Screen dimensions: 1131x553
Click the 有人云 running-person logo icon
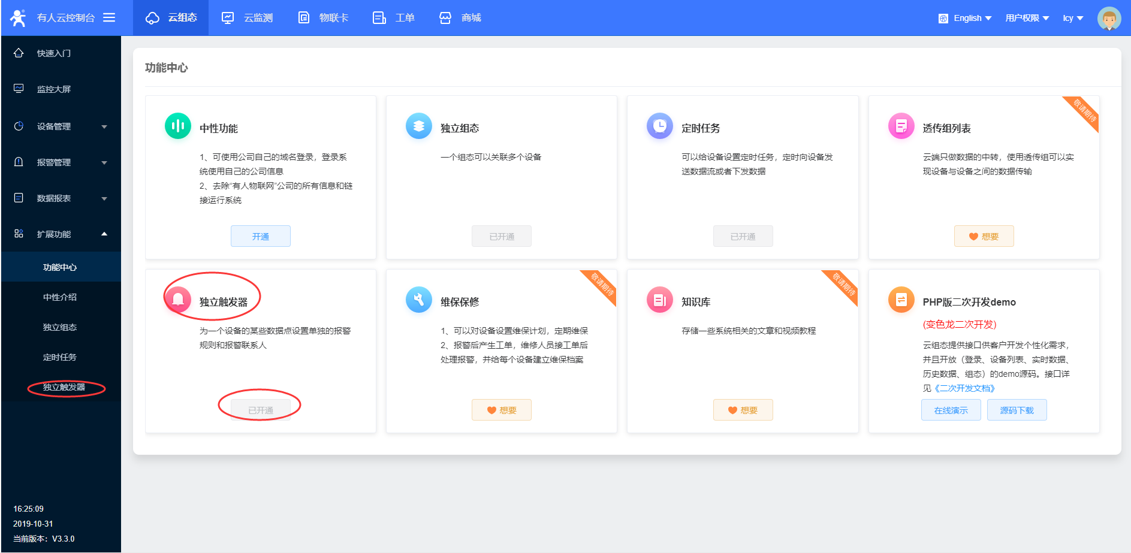[x=18, y=18]
